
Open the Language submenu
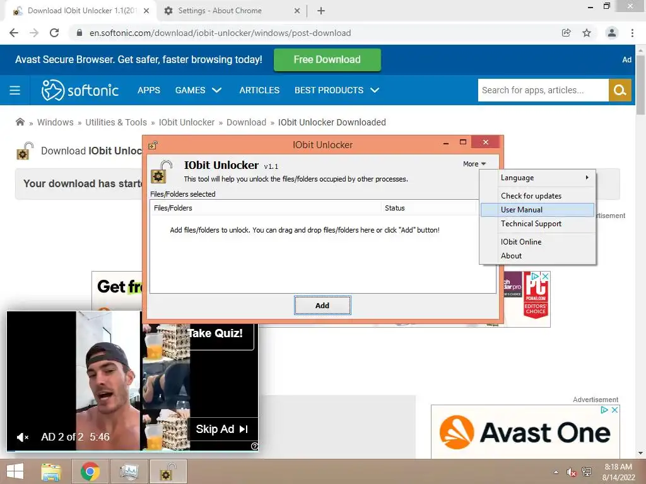[x=537, y=178]
